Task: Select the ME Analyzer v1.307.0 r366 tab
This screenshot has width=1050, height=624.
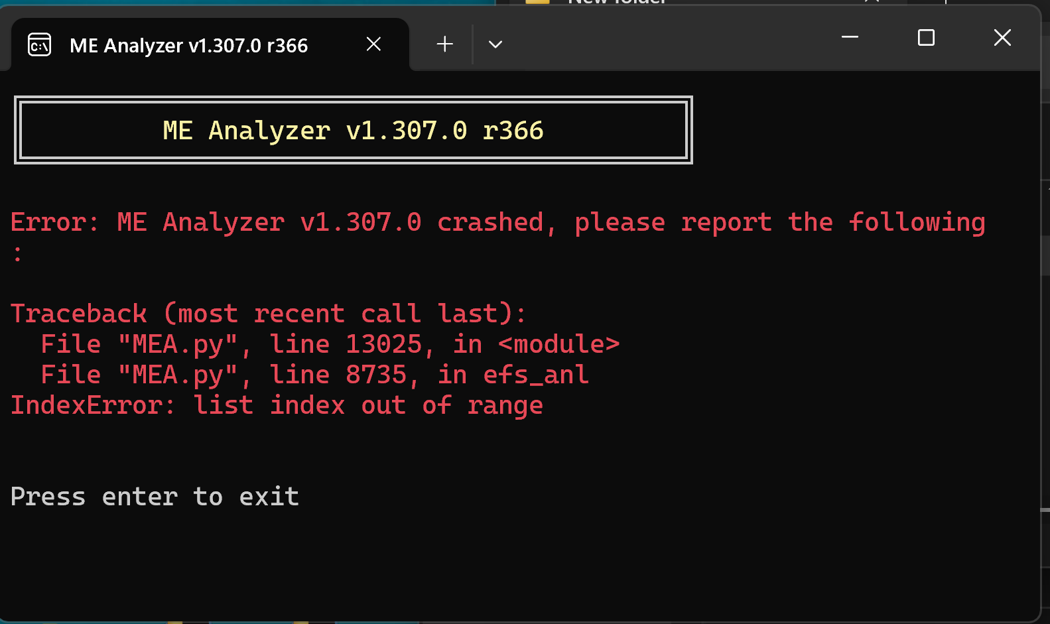Action: 188,45
